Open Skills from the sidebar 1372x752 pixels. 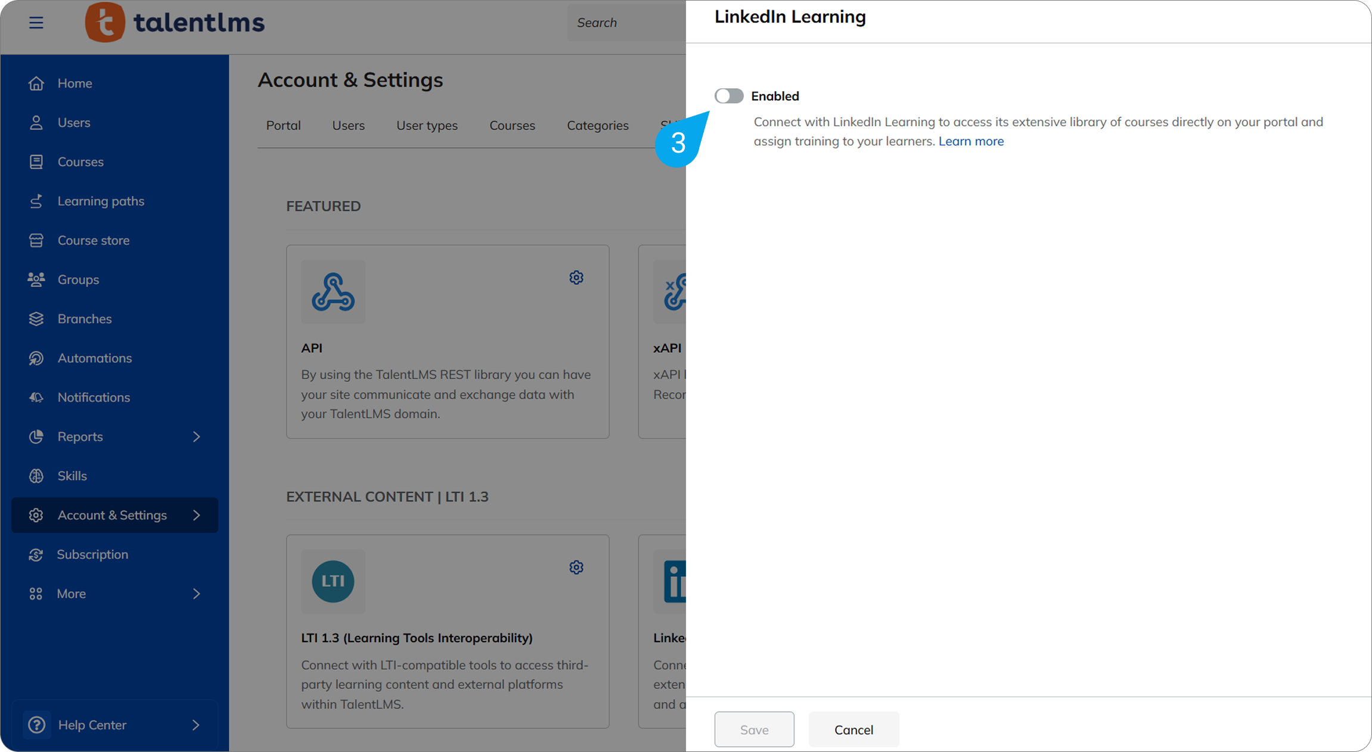(x=72, y=476)
